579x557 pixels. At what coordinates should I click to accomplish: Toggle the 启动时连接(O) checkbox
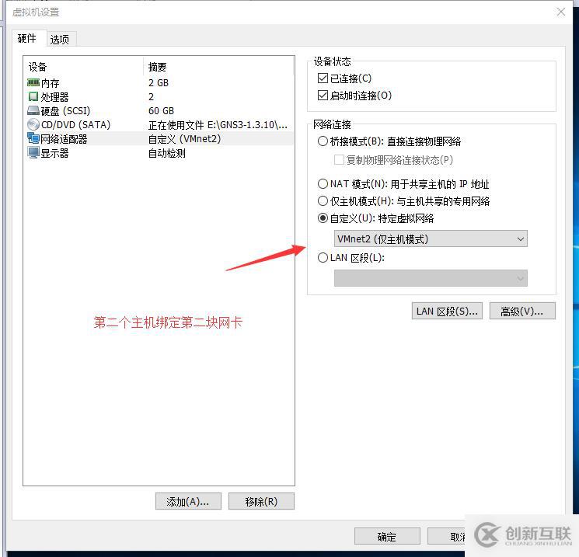[323, 96]
